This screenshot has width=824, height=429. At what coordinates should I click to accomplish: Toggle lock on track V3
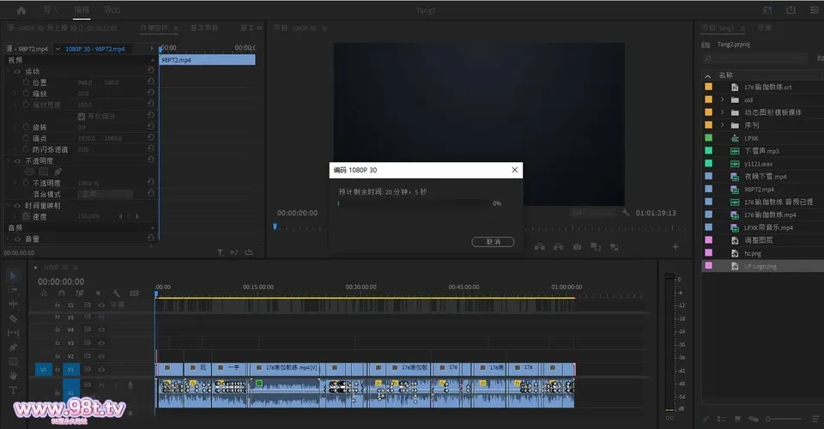click(x=58, y=343)
